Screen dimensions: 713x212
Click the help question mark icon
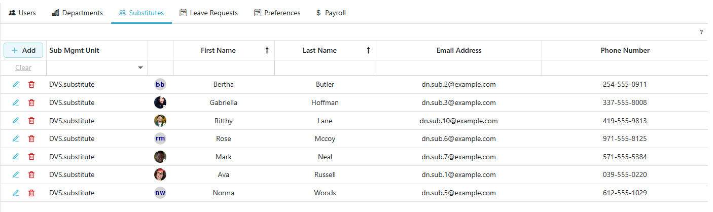701,32
